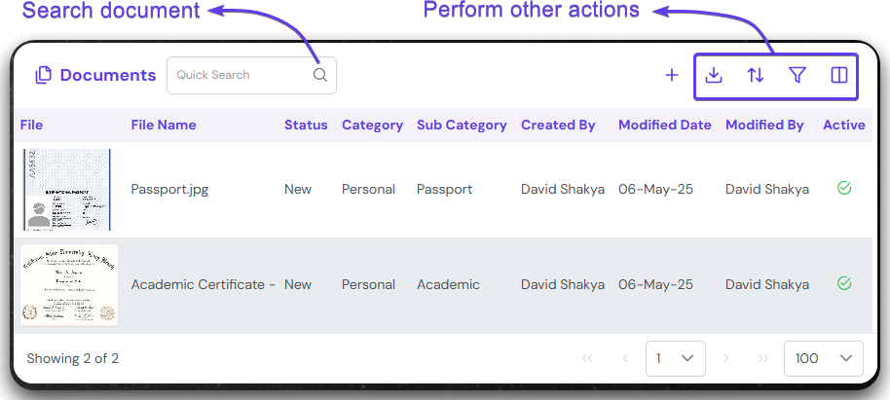Go to the next page arrow
This screenshot has width=890, height=400.
click(x=725, y=358)
